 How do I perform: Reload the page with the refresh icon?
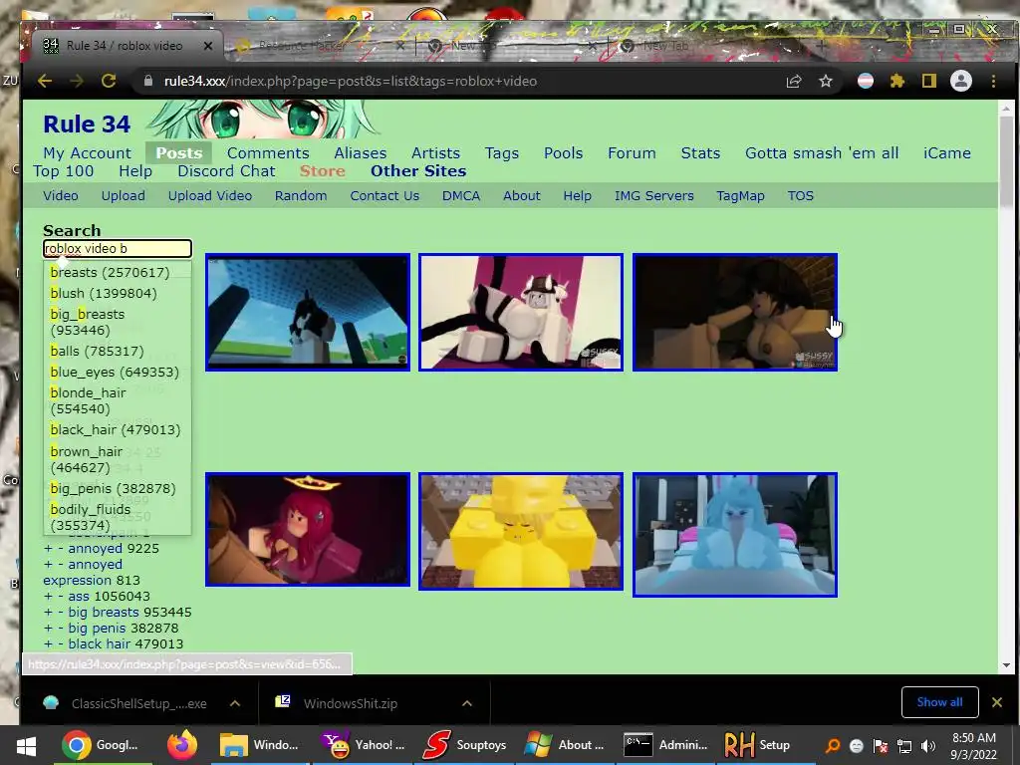pyautogui.click(x=109, y=81)
